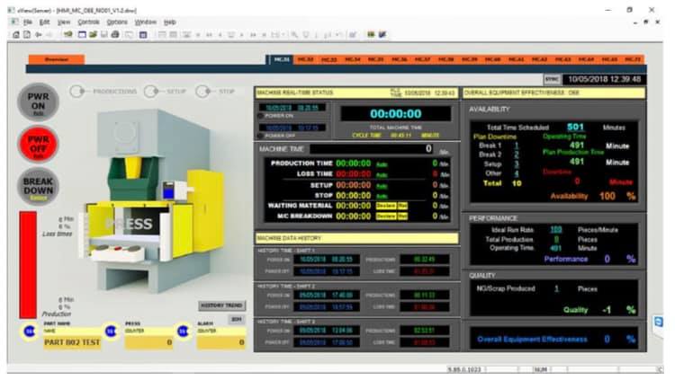
Task: Click first yellow button on Waiting Material row
Action: pos(386,206)
